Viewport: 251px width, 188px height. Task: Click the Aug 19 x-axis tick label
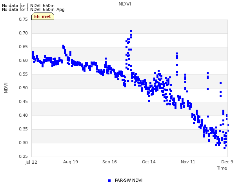point(71,162)
